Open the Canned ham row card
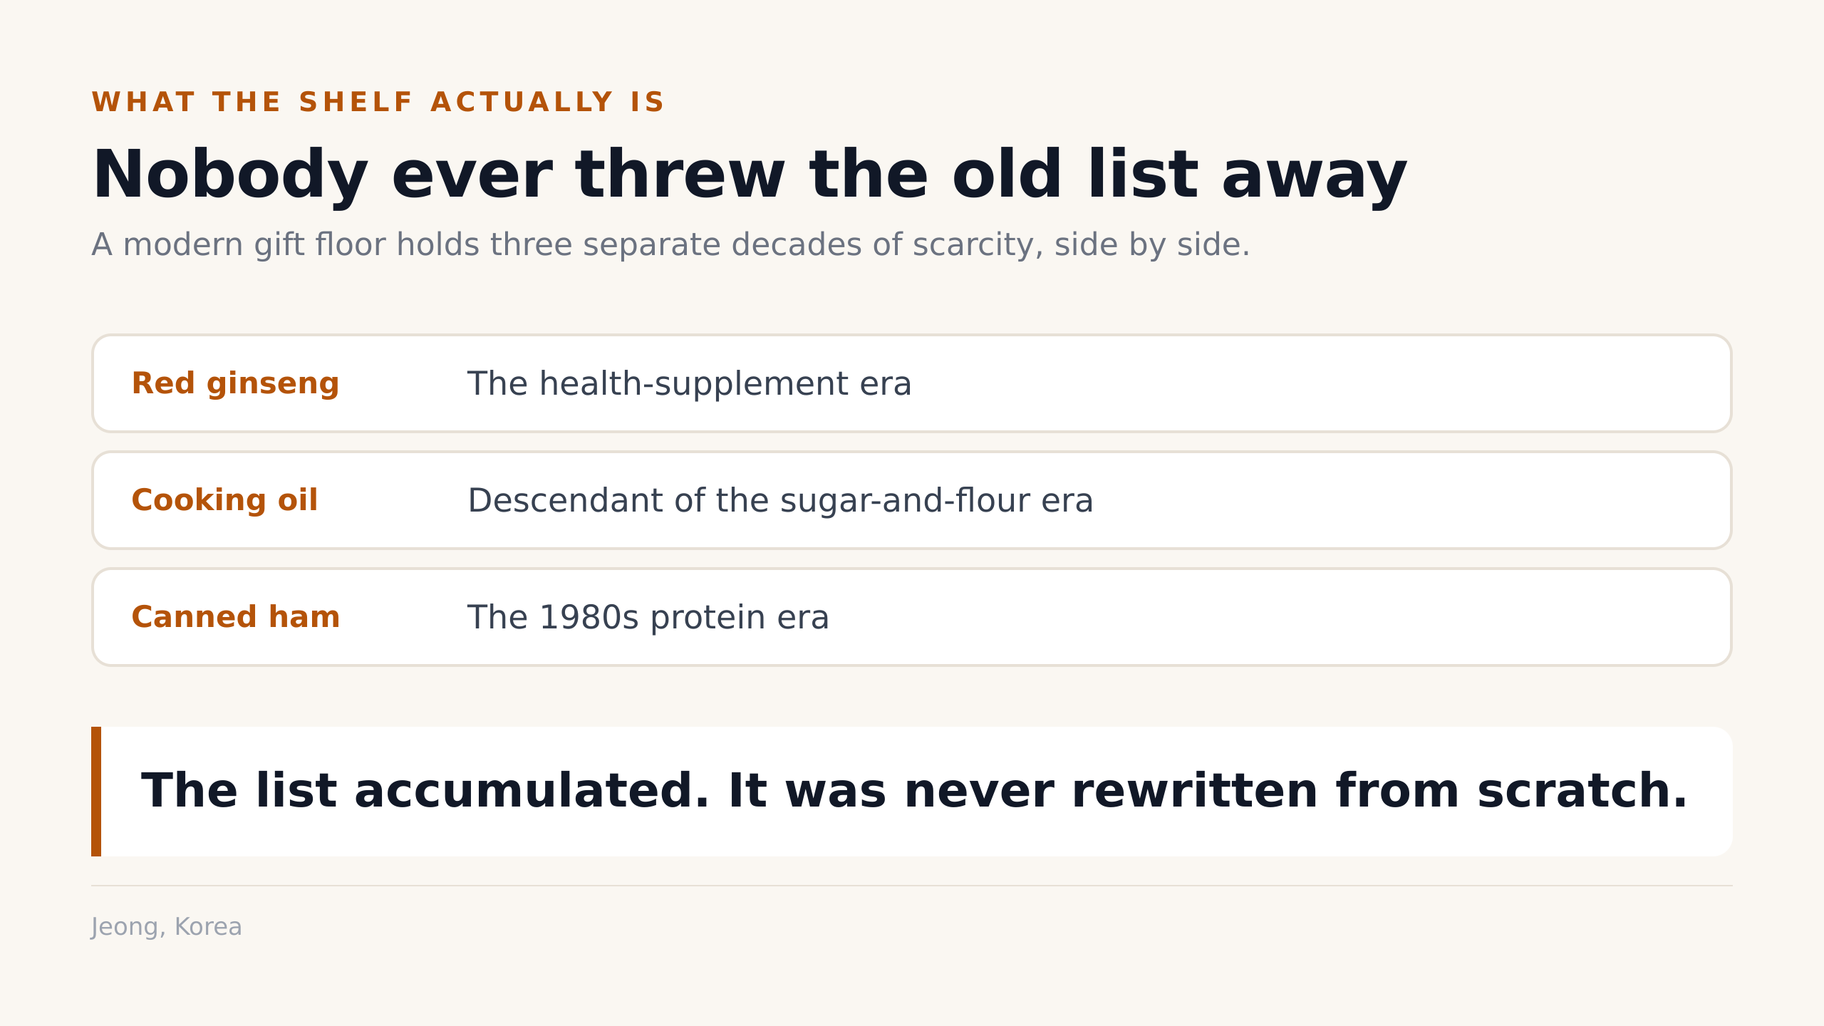This screenshot has height=1026, width=1824. pyautogui.click(x=912, y=617)
